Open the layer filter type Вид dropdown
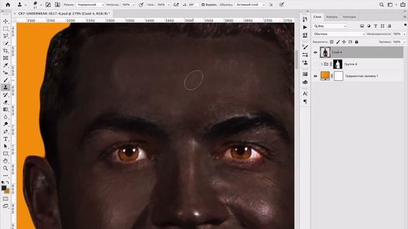The height and width of the screenshot is (229, 408). coord(330,26)
